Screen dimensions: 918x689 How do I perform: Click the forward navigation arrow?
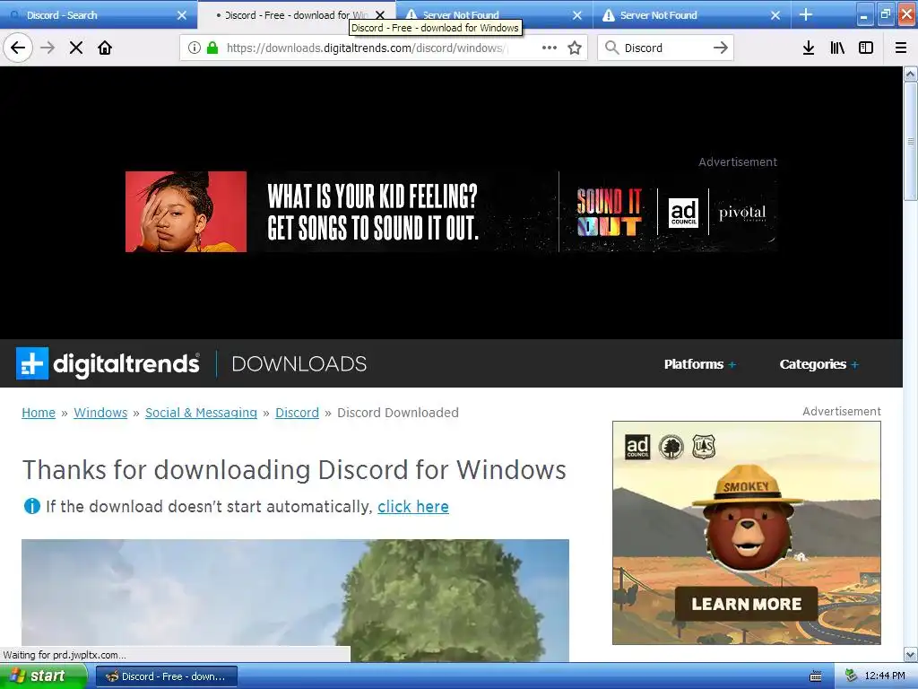point(48,48)
